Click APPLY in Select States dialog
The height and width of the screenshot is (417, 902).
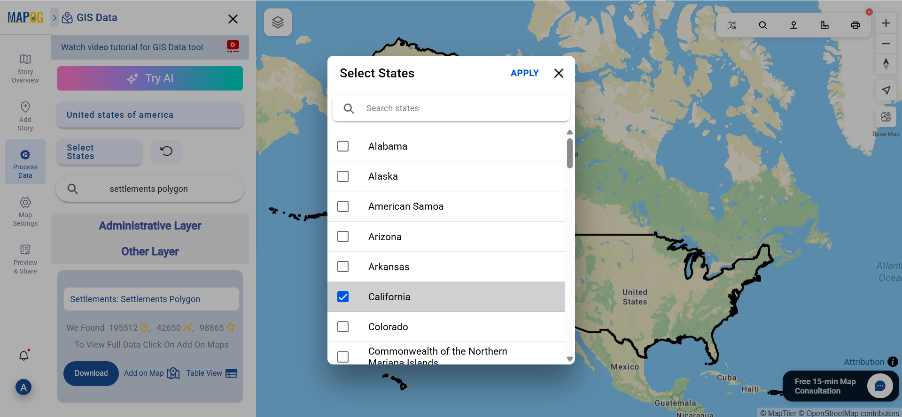point(524,73)
